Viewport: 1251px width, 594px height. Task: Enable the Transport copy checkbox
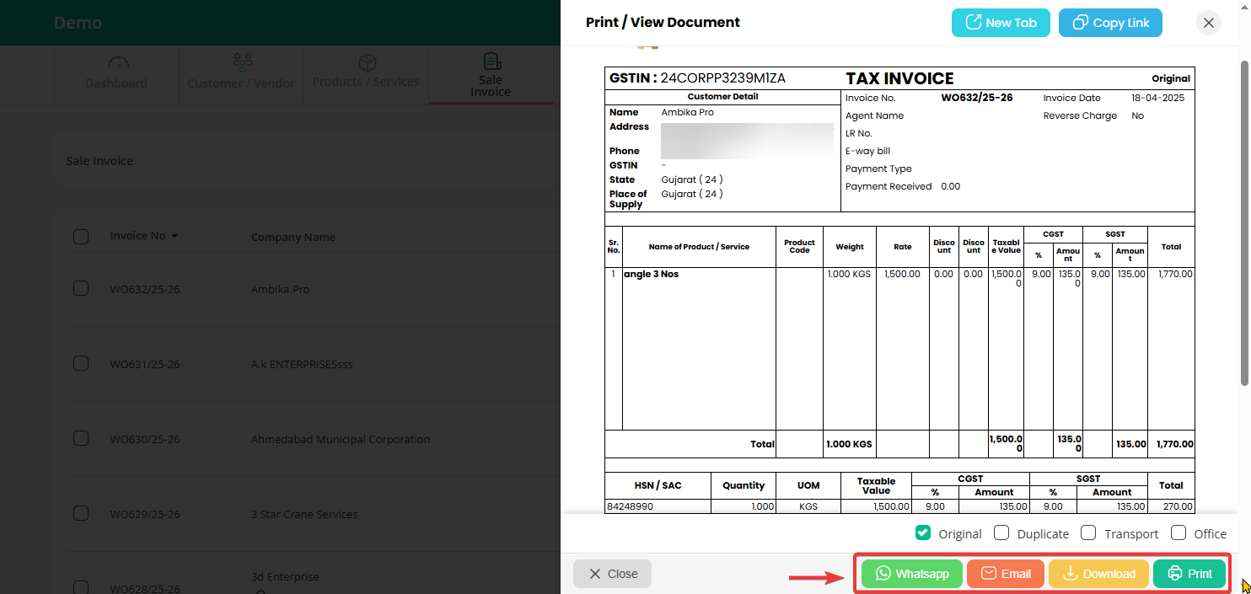[x=1088, y=532]
